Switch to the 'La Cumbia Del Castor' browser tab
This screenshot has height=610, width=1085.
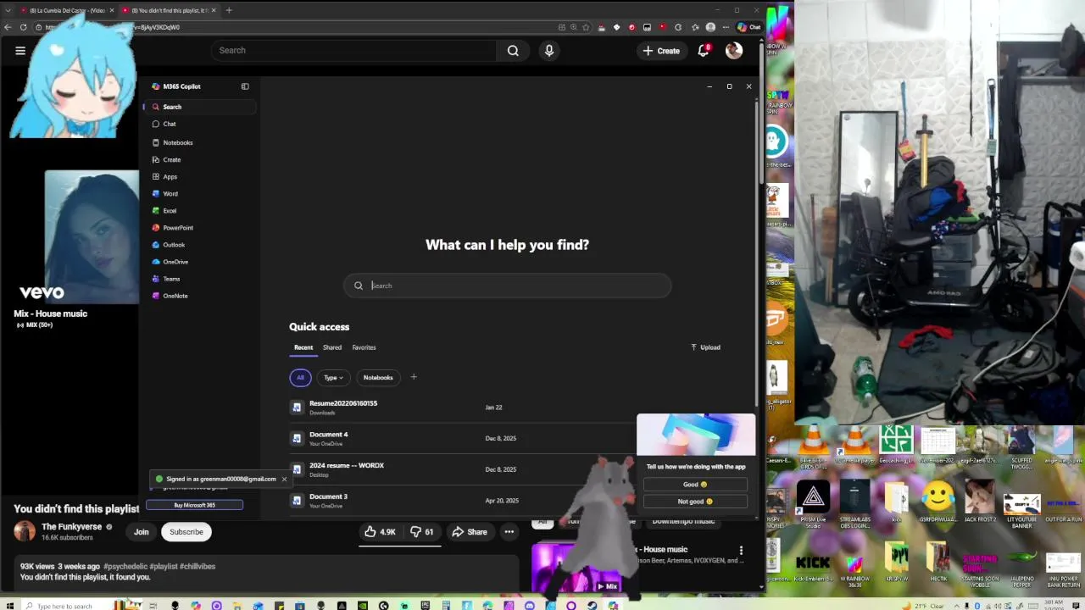click(68, 10)
